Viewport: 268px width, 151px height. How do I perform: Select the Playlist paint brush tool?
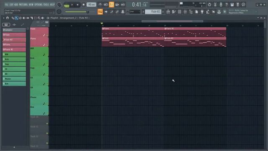coord(16,18)
